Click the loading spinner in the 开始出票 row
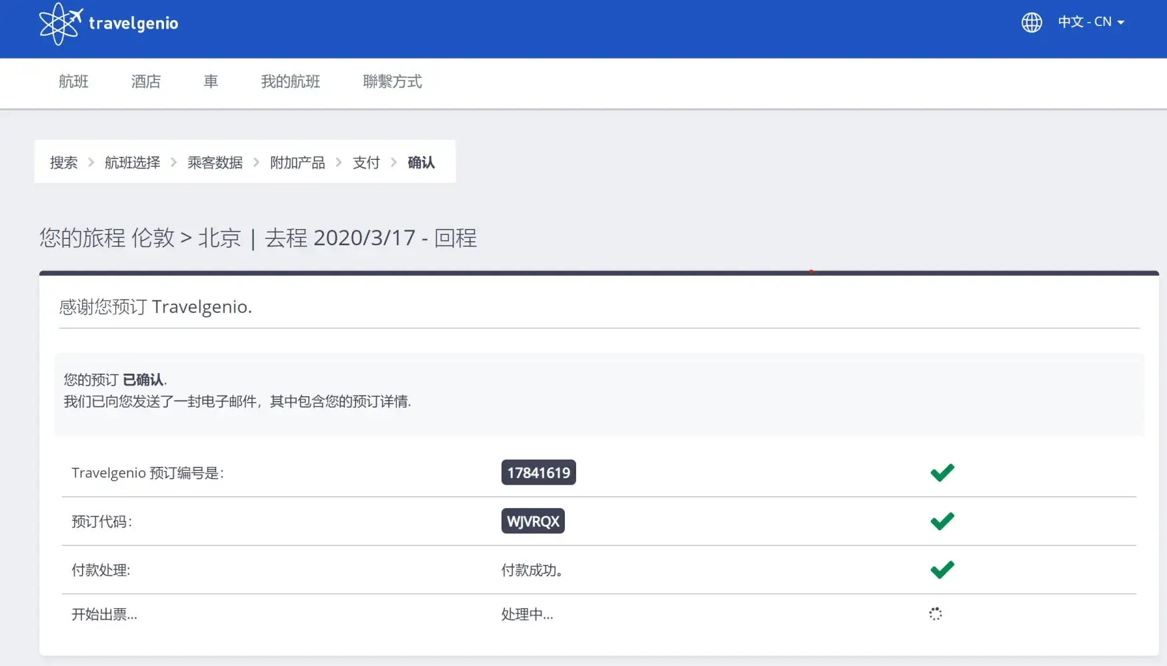The width and height of the screenshot is (1167, 666). pyautogui.click(x=936, y=614)
